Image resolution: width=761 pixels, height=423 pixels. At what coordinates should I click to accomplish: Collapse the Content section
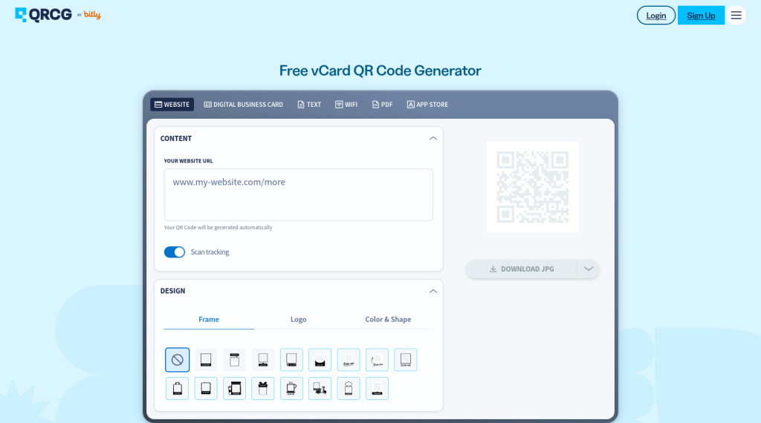coord(433,139)
